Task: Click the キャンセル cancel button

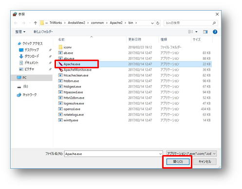Action: click(205, 161)
